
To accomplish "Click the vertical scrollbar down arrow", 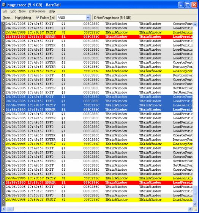I will point(195,204).
